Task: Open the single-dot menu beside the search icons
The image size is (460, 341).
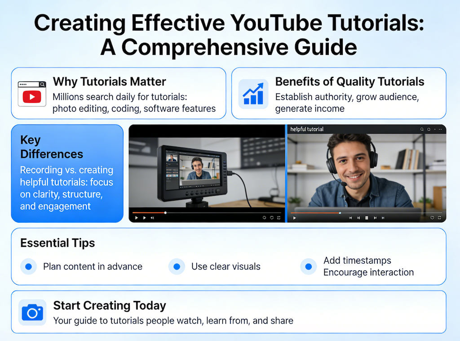Action: point(435,129)
